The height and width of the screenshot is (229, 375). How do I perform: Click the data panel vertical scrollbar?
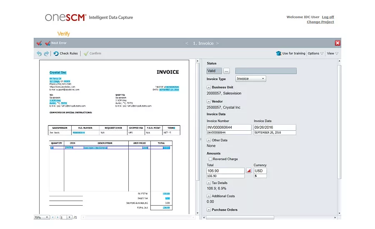tap(339, 122)
